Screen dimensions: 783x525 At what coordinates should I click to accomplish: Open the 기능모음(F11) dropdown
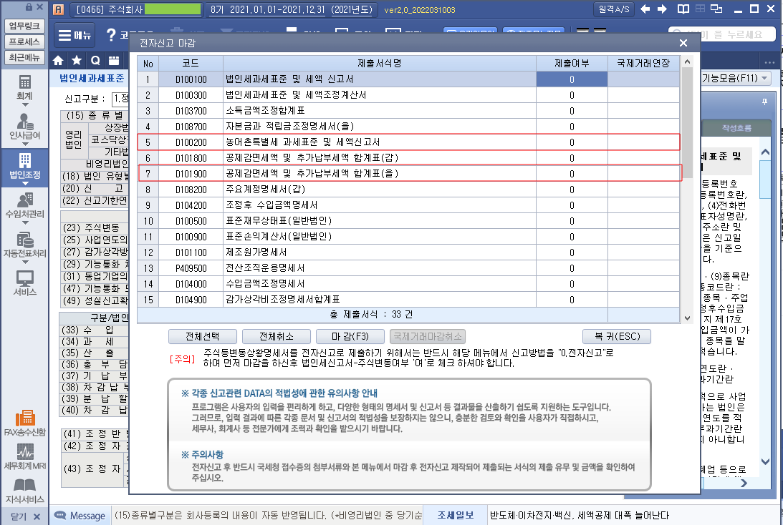coord(736,78)
